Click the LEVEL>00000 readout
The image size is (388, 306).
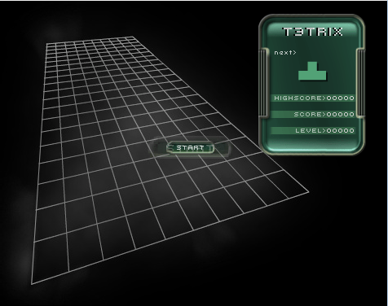coord(313,130)
